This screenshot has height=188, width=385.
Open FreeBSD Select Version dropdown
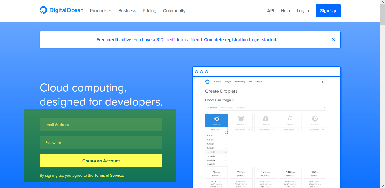point(241,130)
